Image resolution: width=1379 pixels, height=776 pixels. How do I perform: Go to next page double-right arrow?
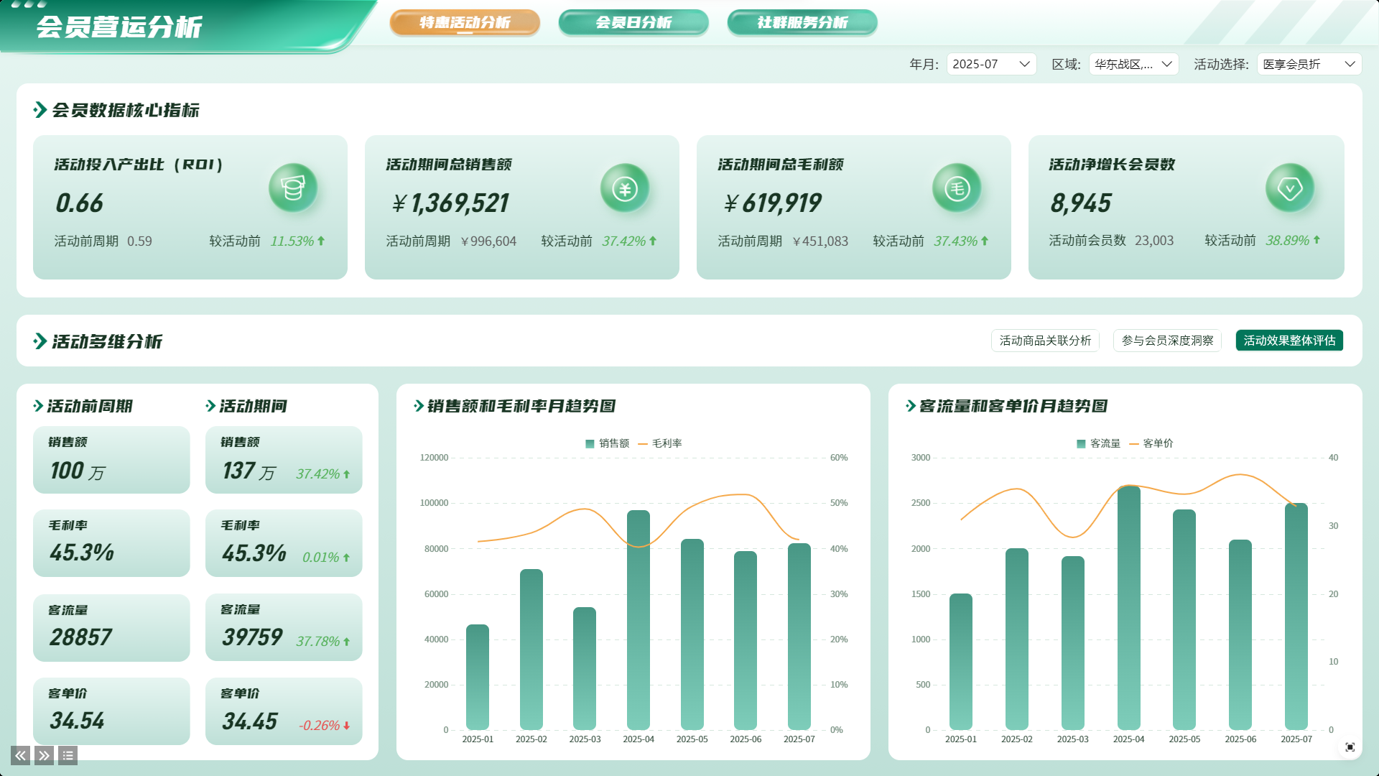(44, 755)
